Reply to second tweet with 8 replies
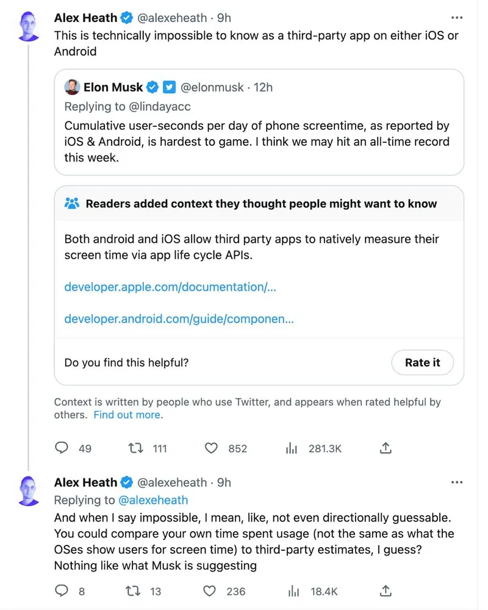 [62, 590]
